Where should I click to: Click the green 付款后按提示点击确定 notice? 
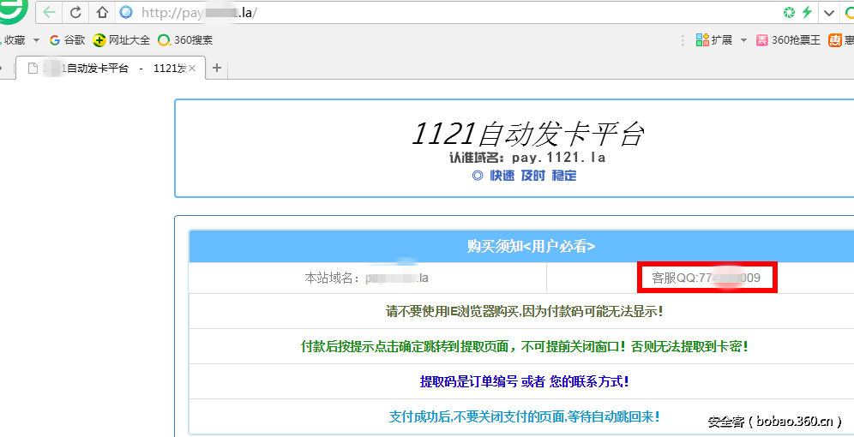pos(525,346)
